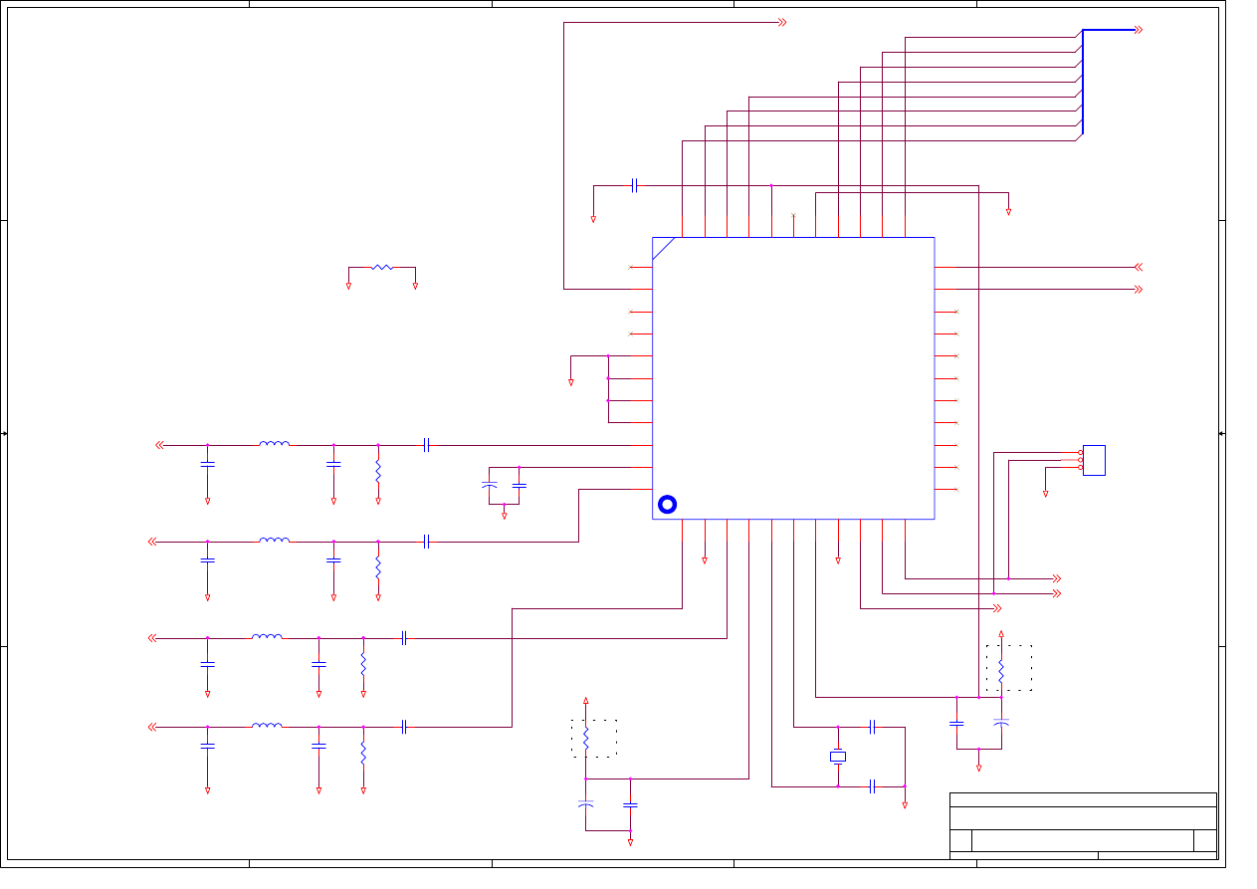Viewport: 1257px width, 889px height.
Task: Select the blue three-pin connector box
Action: pos(1094,460)
